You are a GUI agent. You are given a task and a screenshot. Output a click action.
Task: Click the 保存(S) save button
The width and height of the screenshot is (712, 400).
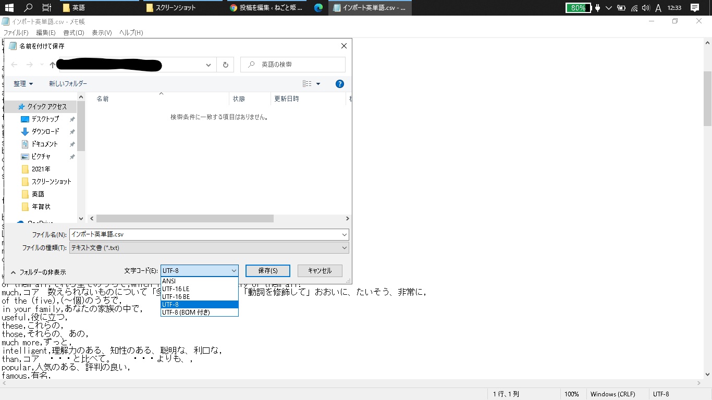(268, 271)
